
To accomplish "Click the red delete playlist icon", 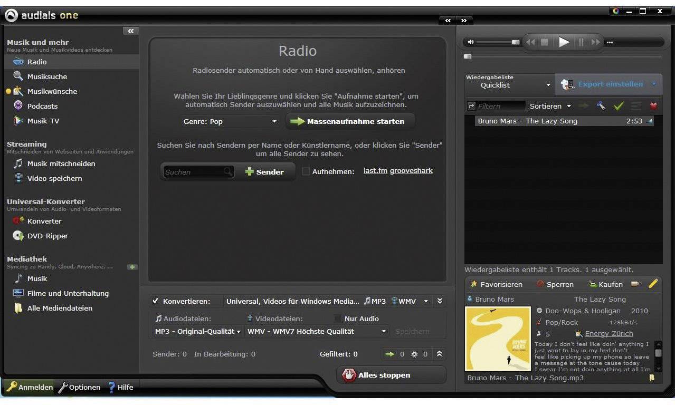I will (653, 106).
